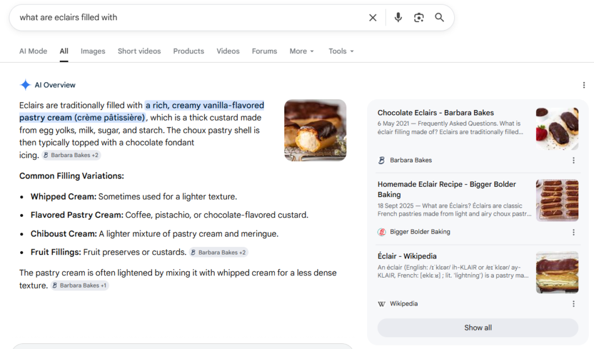594x349 pixels.
Task: Open the Forums tab
Action: click(265, 51)
